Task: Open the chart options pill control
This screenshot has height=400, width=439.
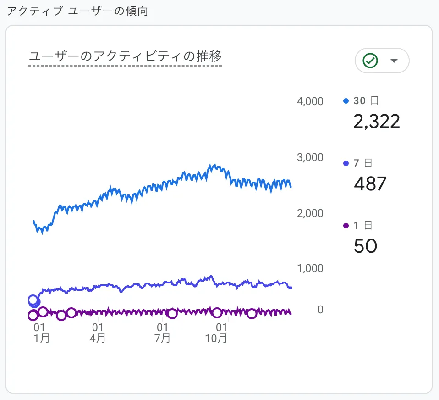Action: click(x=382, y=60)
